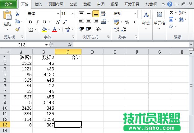This screenshot has width=194, height=133.
Task: Apply comma style format
Action: click(134, 22)
